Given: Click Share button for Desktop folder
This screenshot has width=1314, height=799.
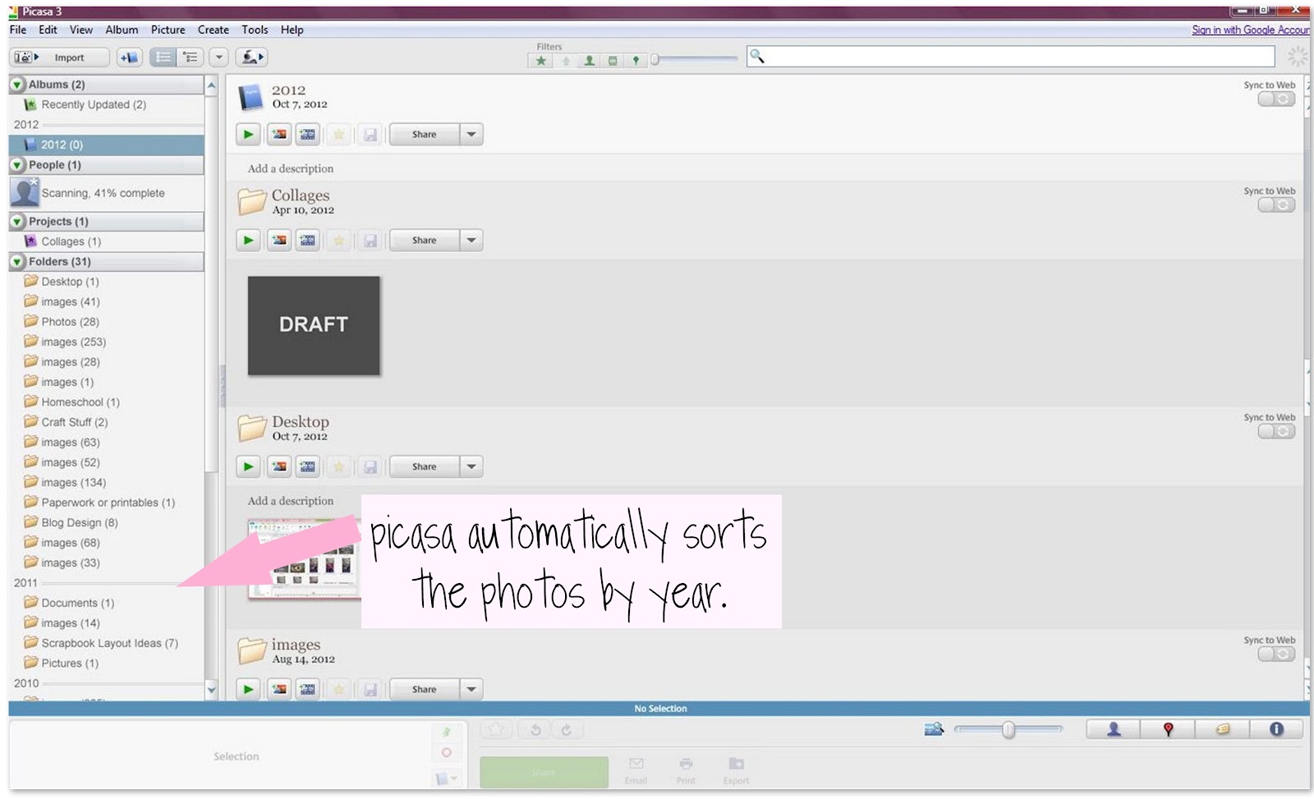Looking at the screenshot, I should pyautogui.click(x=424, y=467).
